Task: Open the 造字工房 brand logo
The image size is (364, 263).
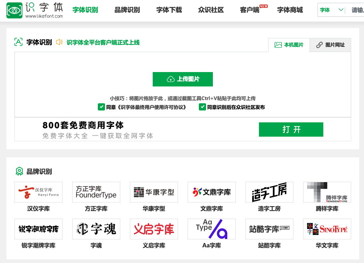Action: click(269, 192)
